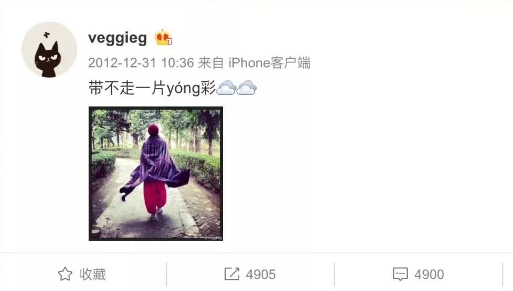Open the 2012-12-31 10:36 timestamp link
The image size is (513, 291).
click(x=141, y=63)
